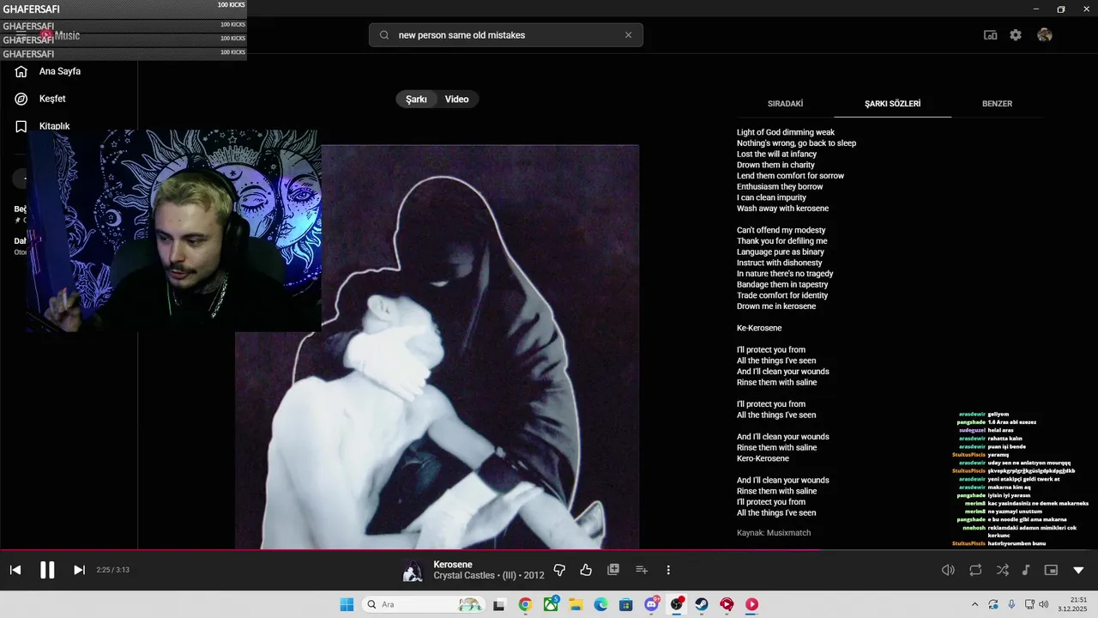1098x618 pixels.
Task: Restore down the window
Action: point(1060,9)
